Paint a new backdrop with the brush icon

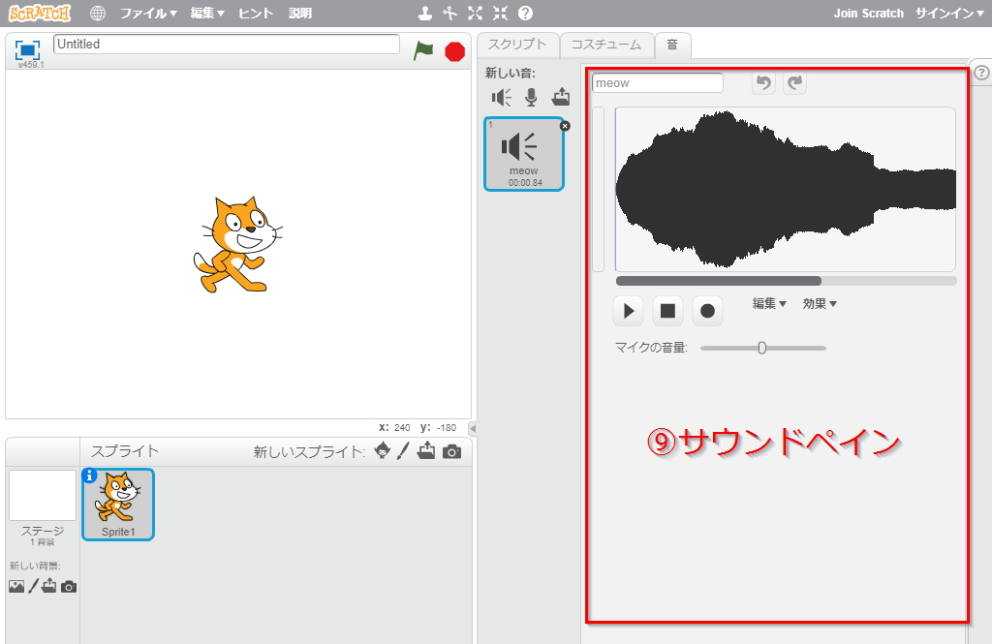(x=32, y=586)
